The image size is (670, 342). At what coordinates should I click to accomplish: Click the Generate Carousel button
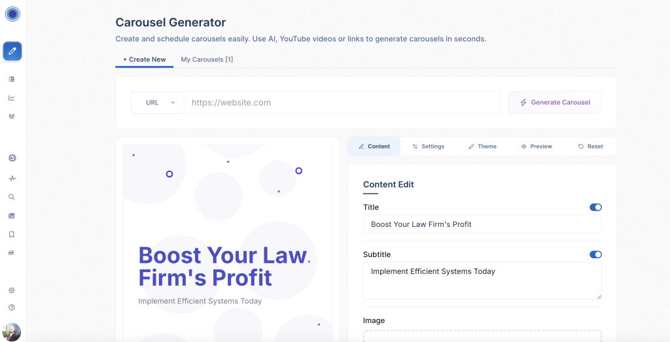click(555, 103)
